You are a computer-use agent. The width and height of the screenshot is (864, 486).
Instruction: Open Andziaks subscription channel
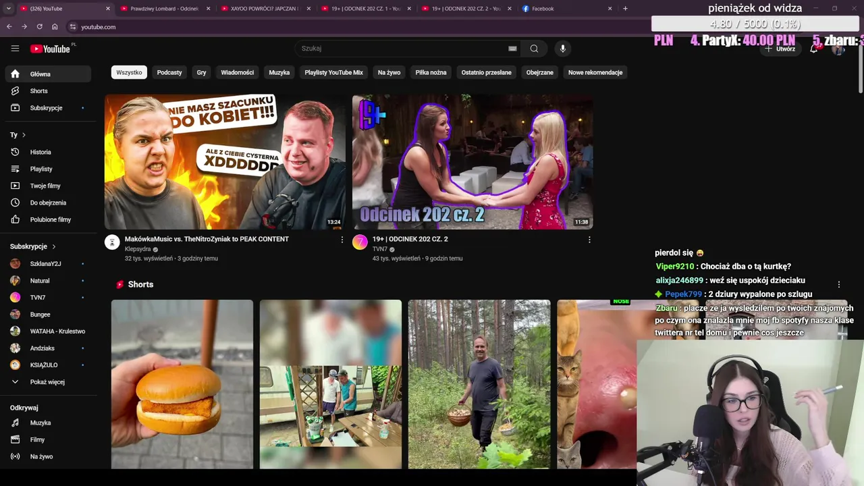48,348
